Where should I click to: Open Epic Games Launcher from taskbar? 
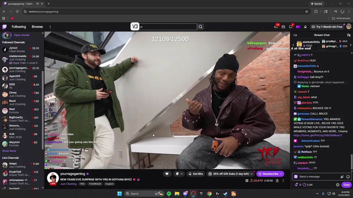coord(201,194)
